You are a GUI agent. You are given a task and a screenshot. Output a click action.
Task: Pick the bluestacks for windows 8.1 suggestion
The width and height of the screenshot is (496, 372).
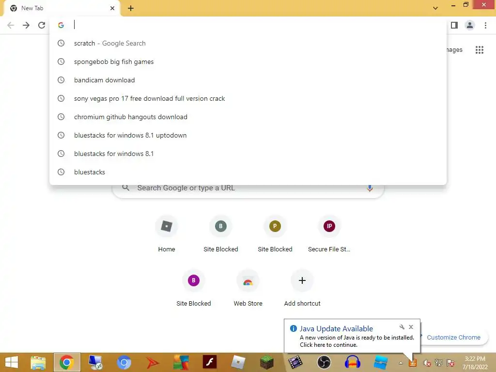pos(248,154)
